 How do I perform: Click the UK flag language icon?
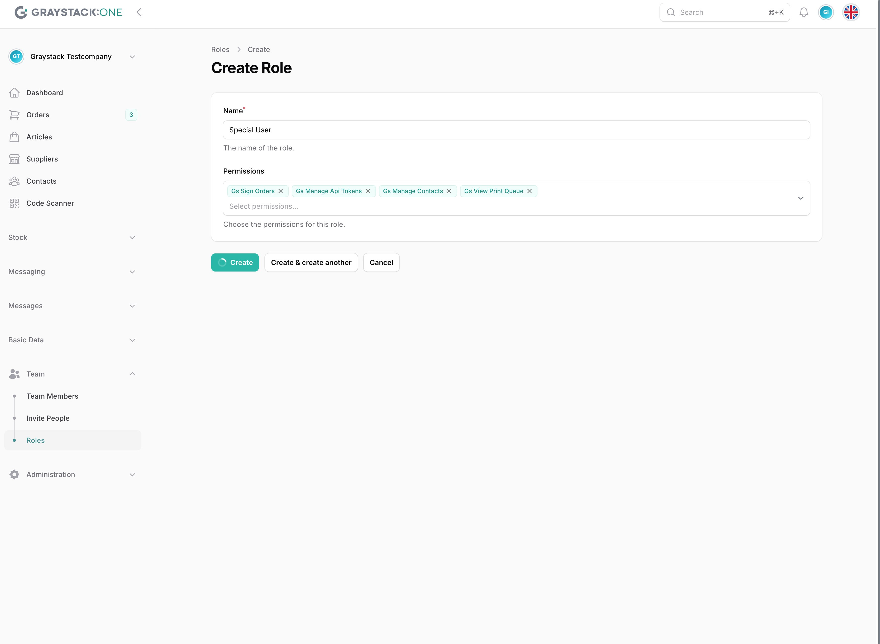coord(851,13)
